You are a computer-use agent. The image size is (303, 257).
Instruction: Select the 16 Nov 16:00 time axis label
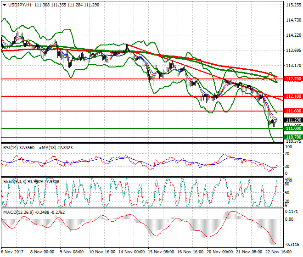pyautogui.click(x=190, y=252)
